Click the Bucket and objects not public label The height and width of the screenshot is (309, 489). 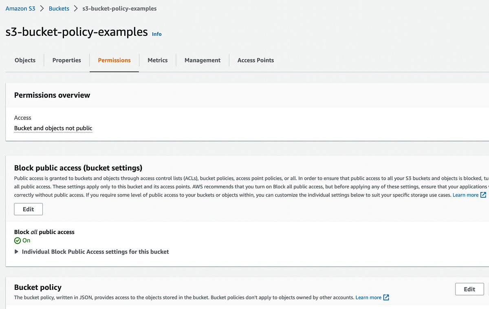[53, 128]
